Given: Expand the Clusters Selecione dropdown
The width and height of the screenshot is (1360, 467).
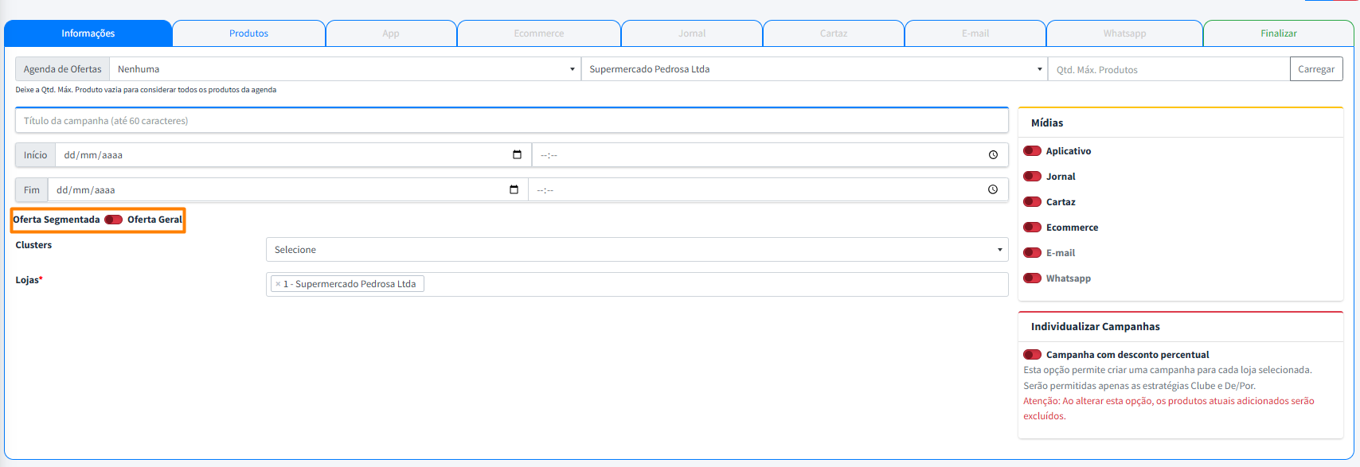Looking at the screenshot, I should pos(636,250).
